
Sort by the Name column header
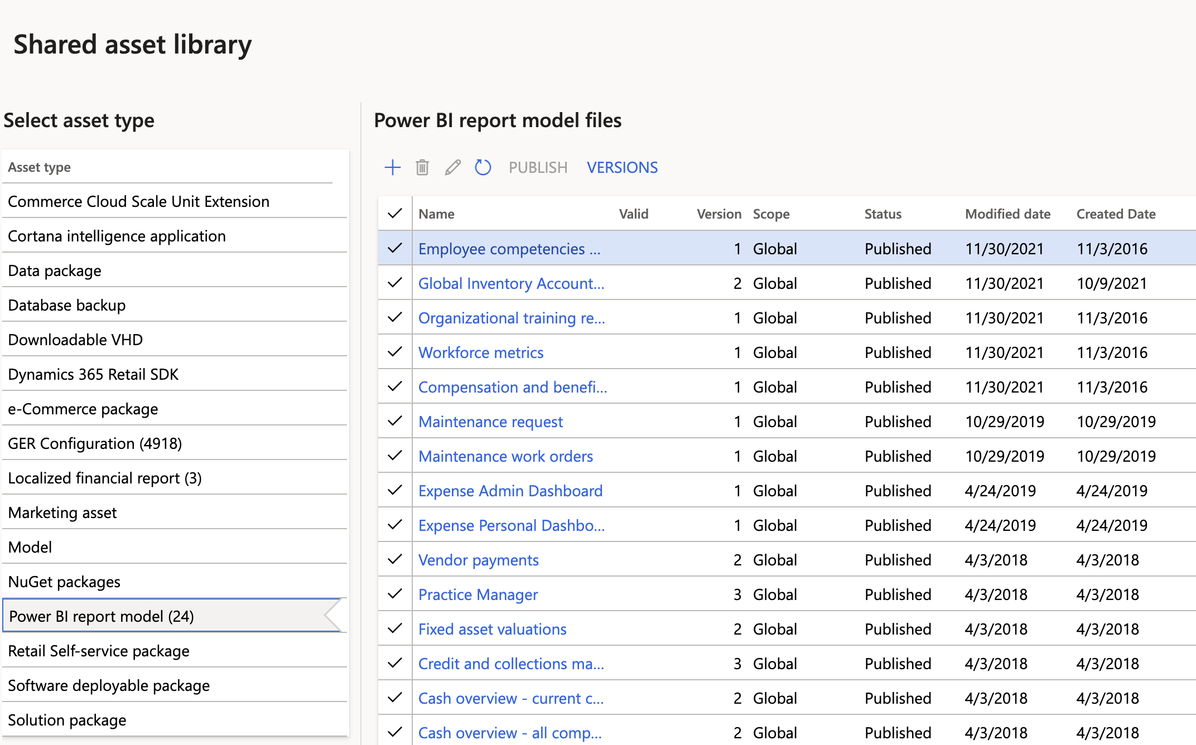[x=436, y=214]
